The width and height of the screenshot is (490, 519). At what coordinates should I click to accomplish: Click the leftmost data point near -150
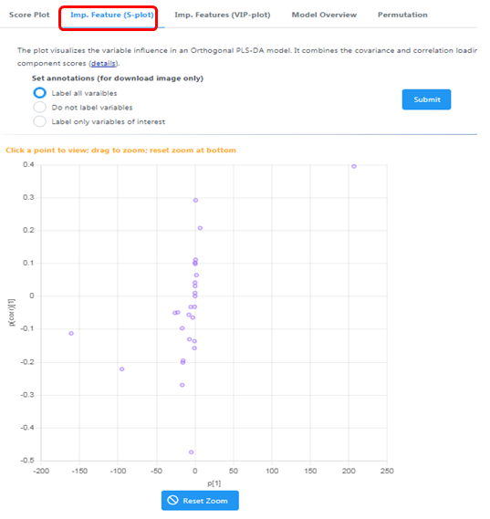click(x=71, y=333)
